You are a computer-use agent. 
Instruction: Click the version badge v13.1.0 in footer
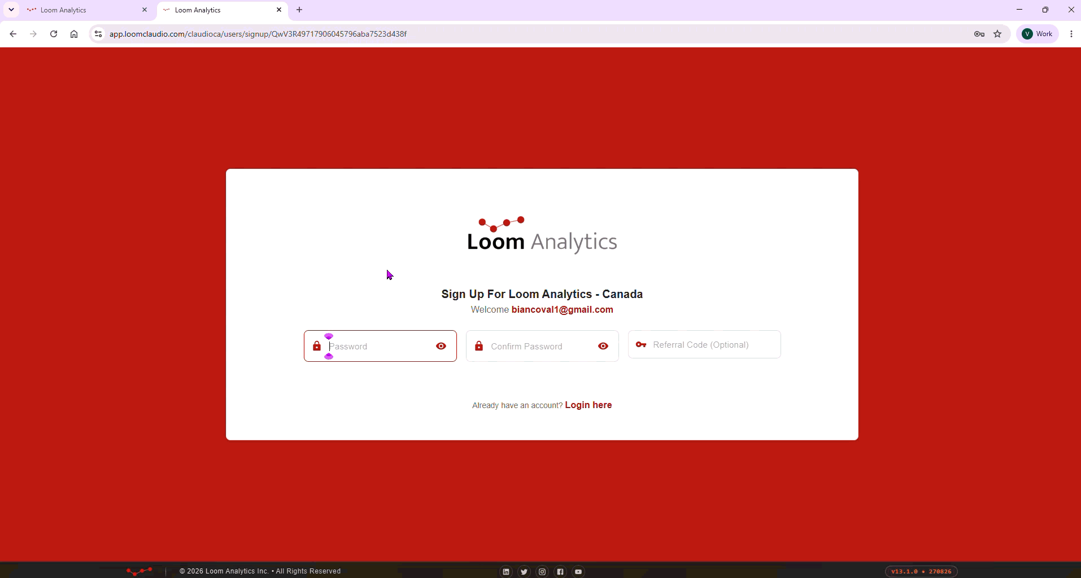coord(921,571)
